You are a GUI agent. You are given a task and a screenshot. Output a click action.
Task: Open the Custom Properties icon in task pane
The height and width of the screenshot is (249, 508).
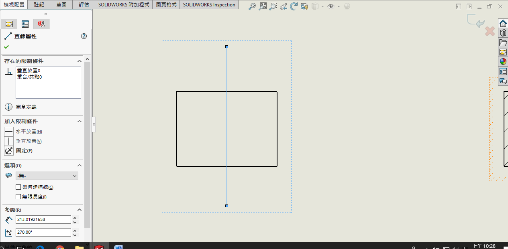click(x=503, y=71)
